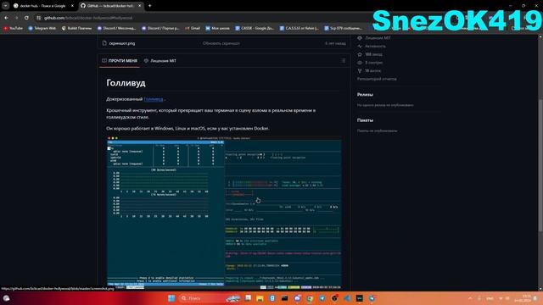This screenshot has width=543, height=305.
Task: Select the GitHub docker-hollywood tab
Action: tap(111, 6)
